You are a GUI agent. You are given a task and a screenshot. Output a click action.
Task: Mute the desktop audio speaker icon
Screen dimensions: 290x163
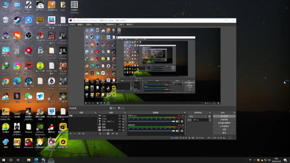tap(178, 131)
